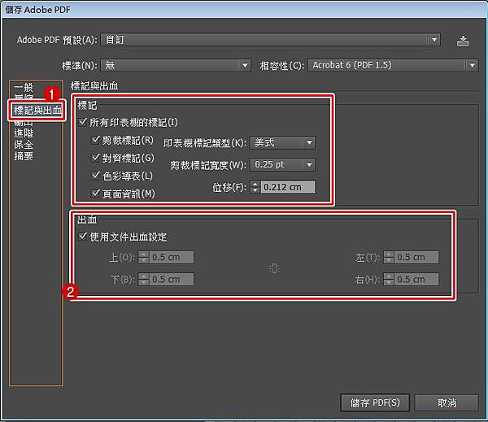Click the 下(B) bleed 0.5 cm field
488x422 pixels.
click(x=172, y=280)
